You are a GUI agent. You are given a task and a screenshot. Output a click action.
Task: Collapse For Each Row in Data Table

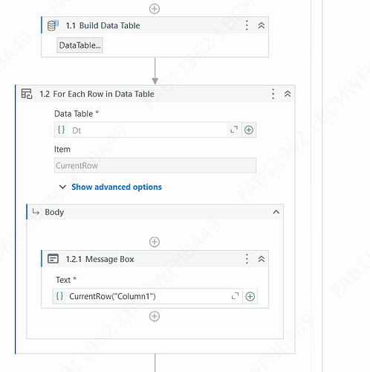point(288,94)
